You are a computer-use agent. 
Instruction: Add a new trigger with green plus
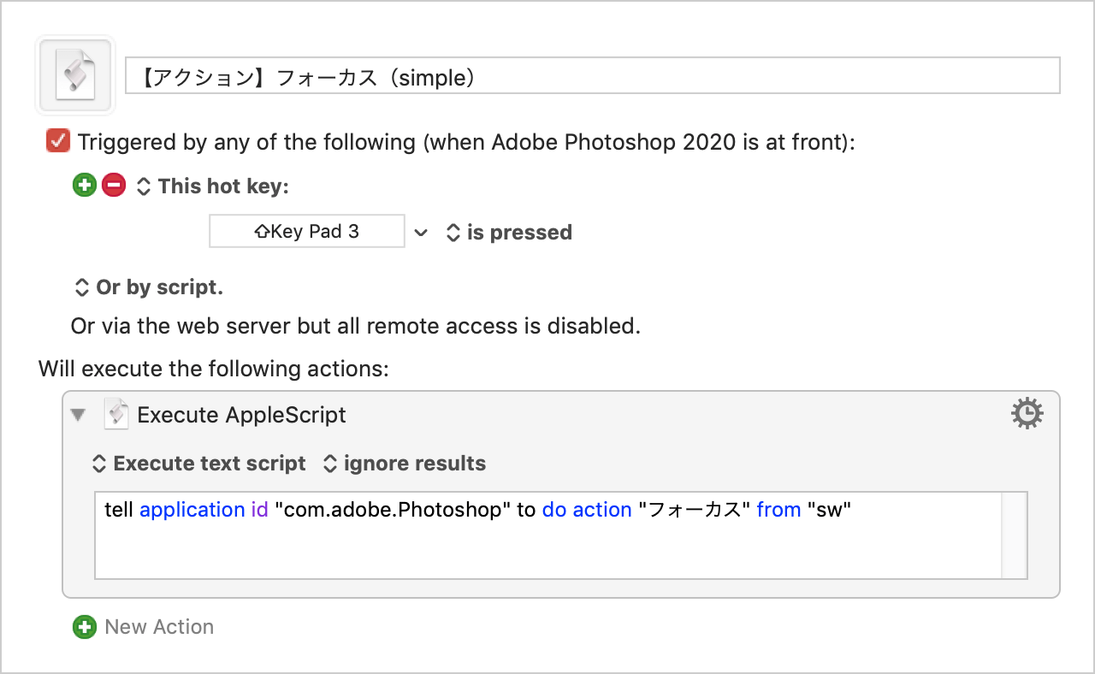coord(84,185)
